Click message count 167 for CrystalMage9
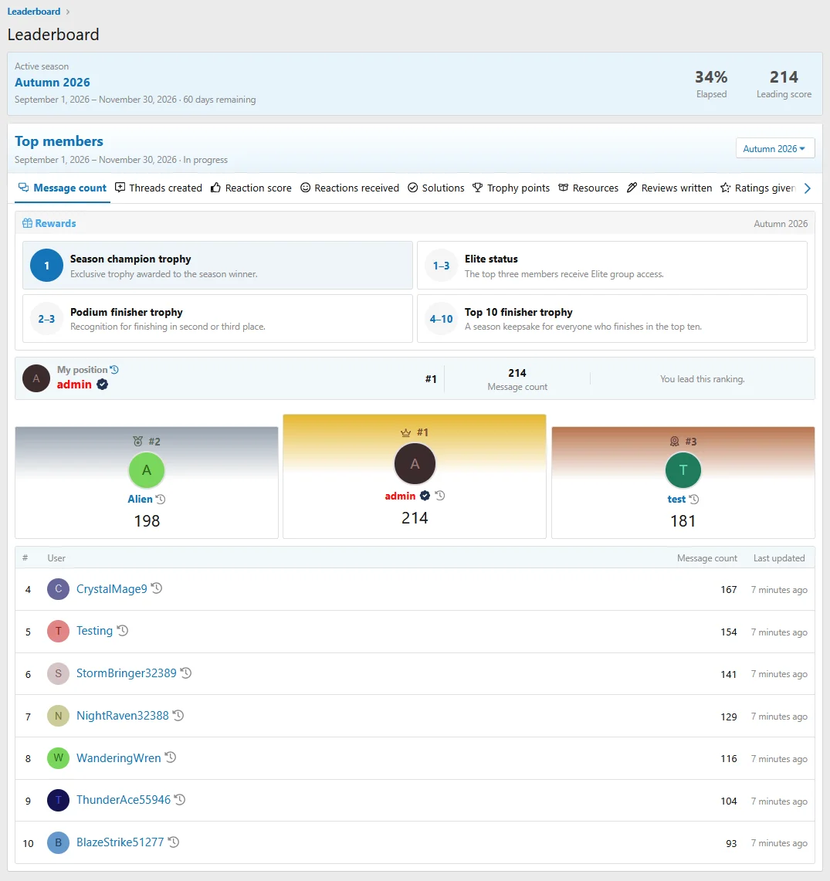The height and width of the screenshot is (881, 830). pyautogui.click(x=729, y=589)
